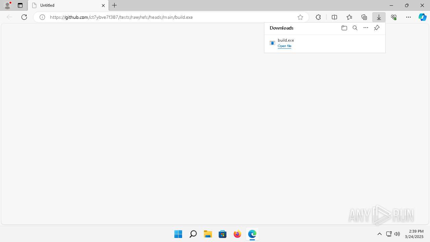Switch to the Untitled tab
The width and height of the screenshot is (430, 242).
68,5
